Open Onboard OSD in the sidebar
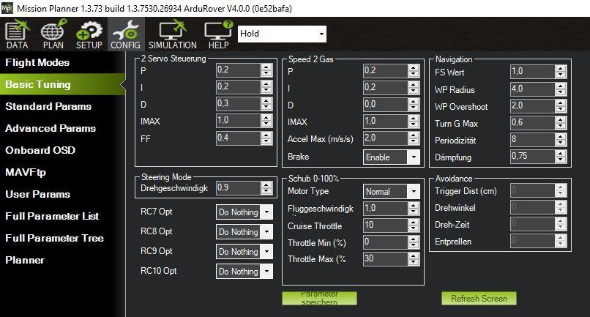This screenshot has height=317, width=590. (x=62, y=150)
